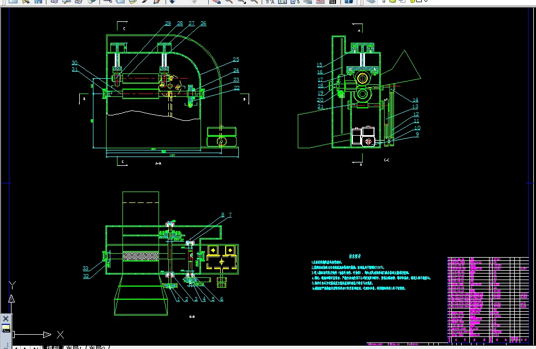Screen dimensions: 536x349
Task: Select callout number 24
Action: click(236, 70)
